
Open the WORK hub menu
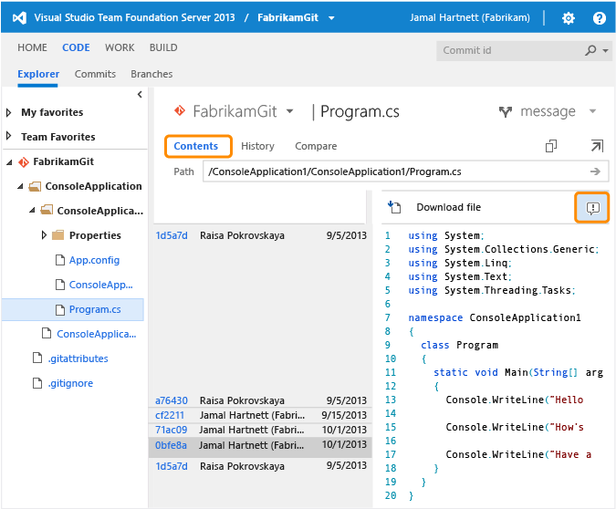[119, 47]
